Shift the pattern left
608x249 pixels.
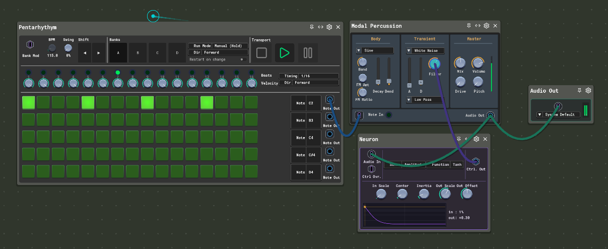click(85, 52)
